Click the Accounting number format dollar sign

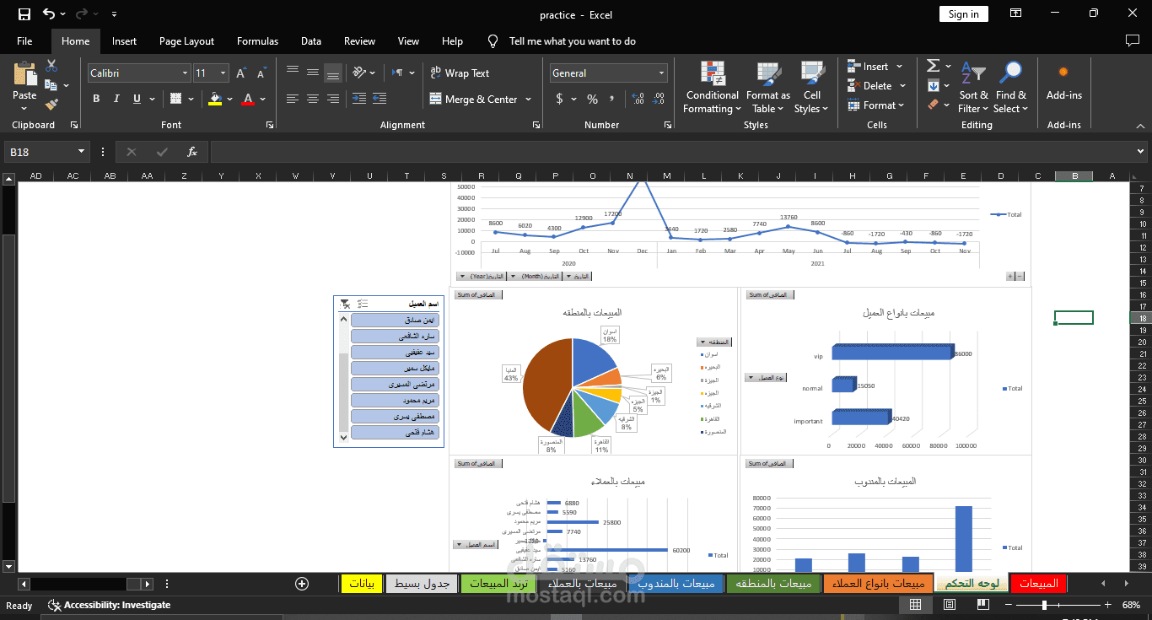[559, 99]
